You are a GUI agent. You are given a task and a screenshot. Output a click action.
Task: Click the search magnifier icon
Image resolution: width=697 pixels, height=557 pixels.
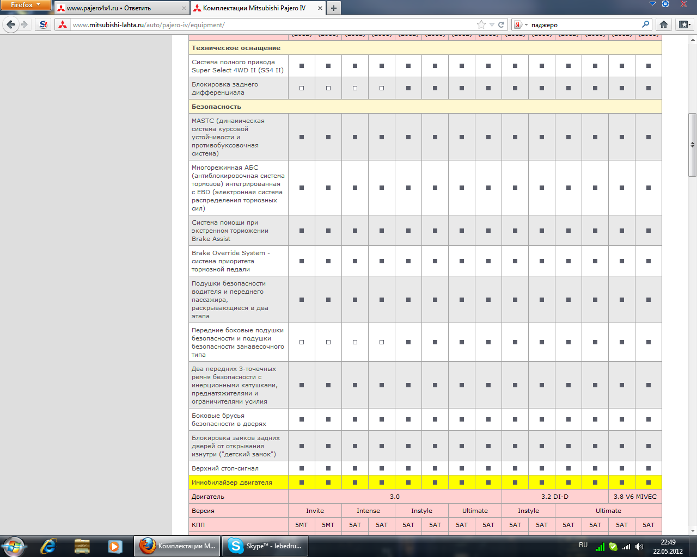pyautogui.click(x=645, y=24)
